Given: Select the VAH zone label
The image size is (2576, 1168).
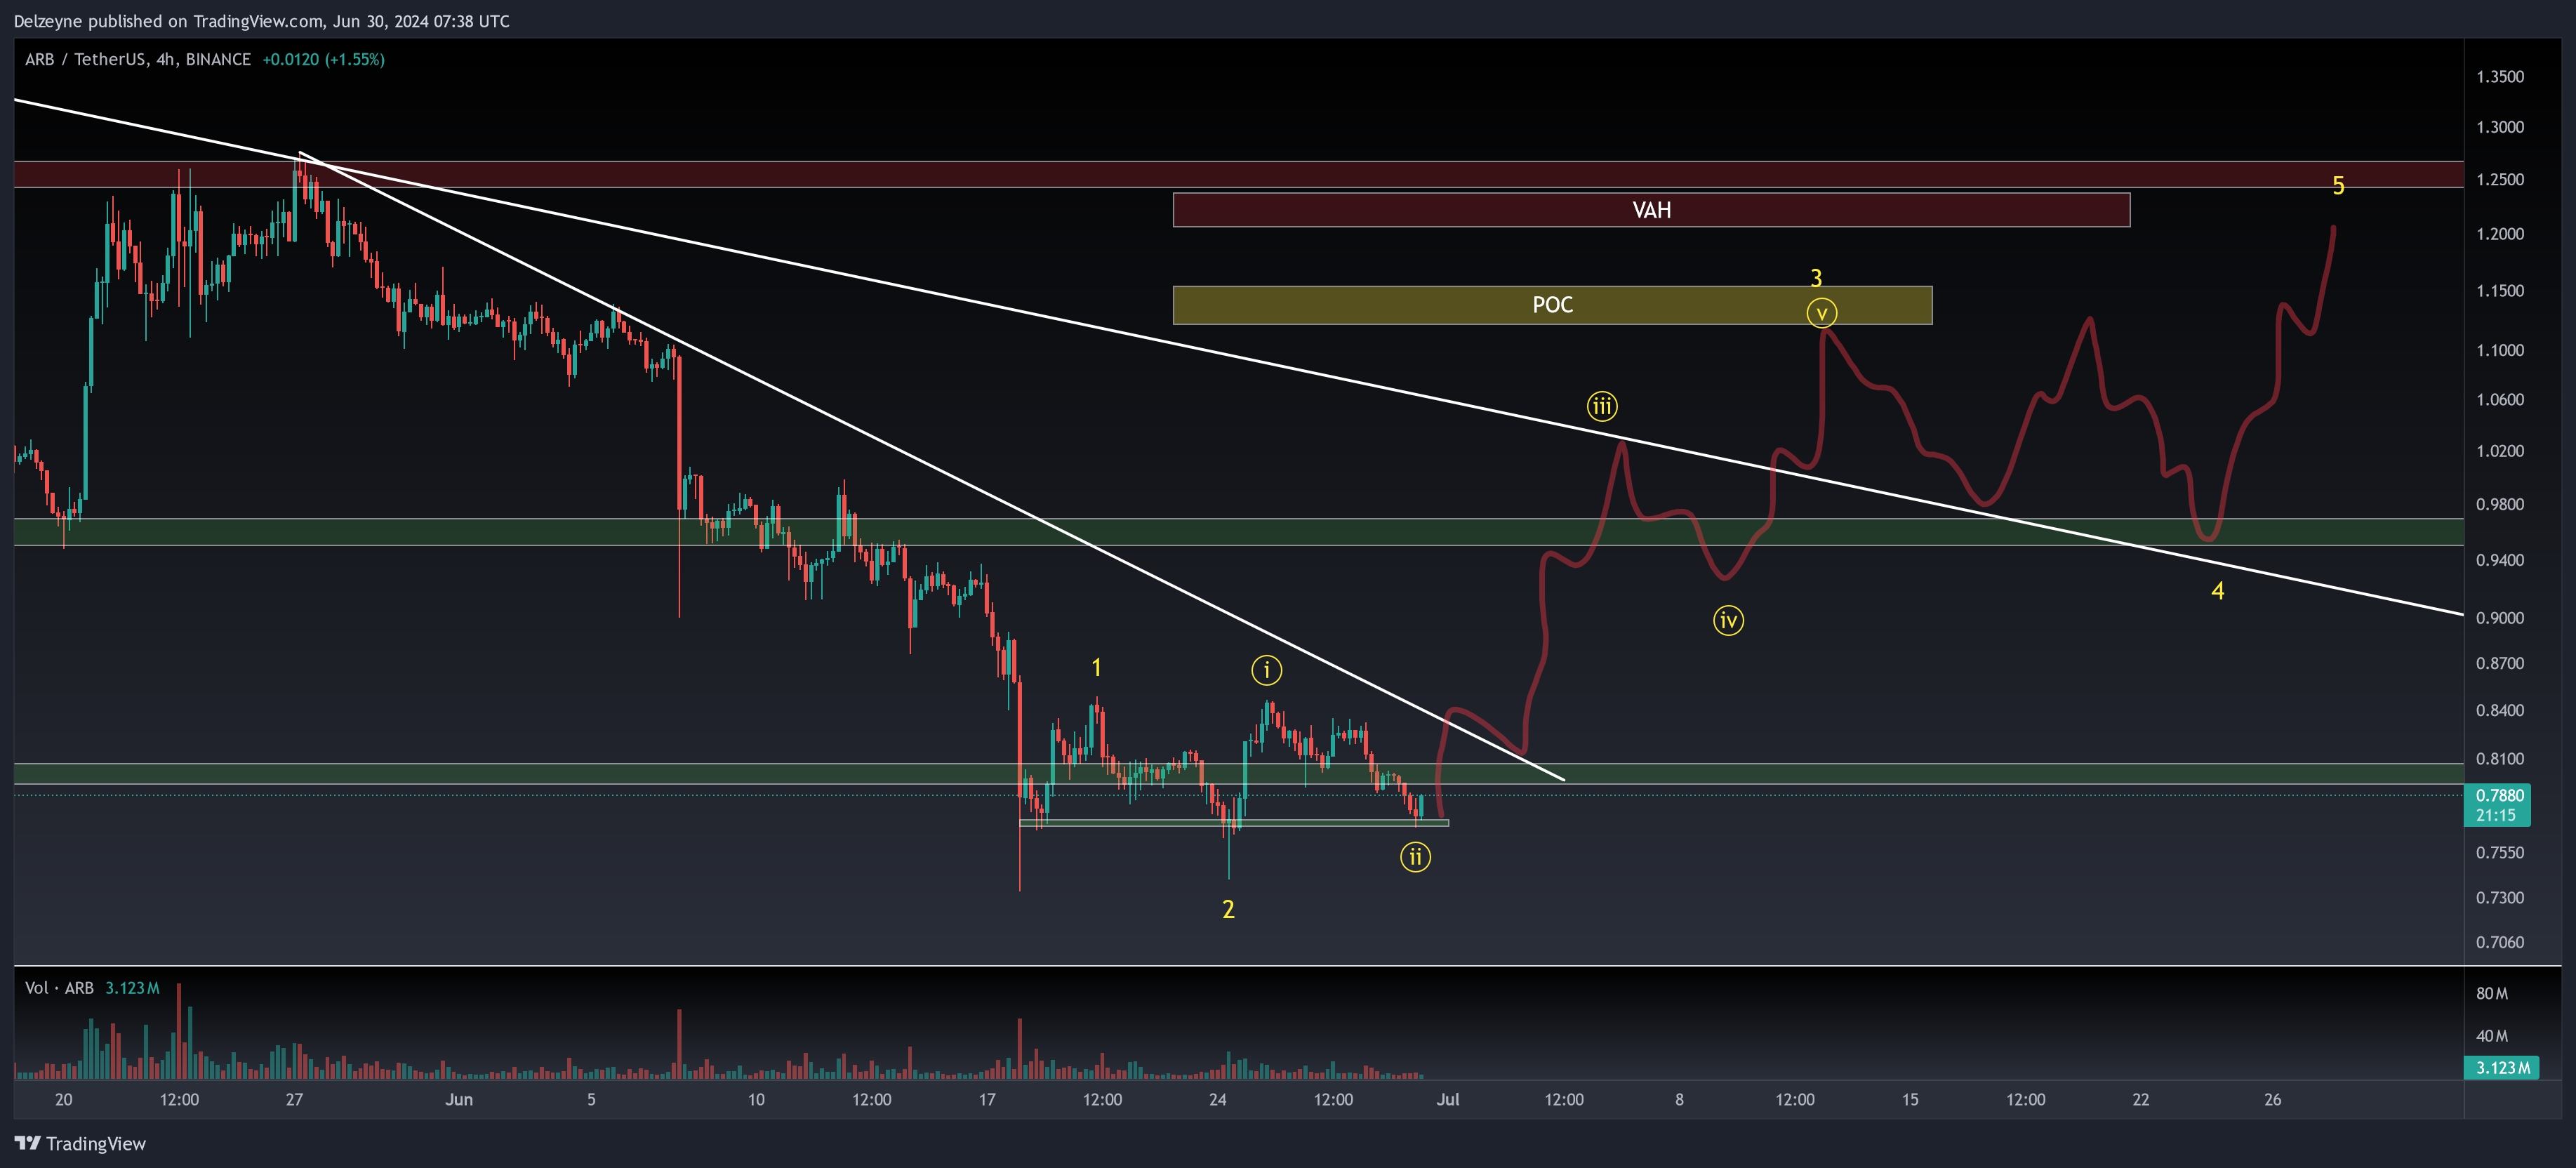Looking at the screenshot, I should [1651, 210].
